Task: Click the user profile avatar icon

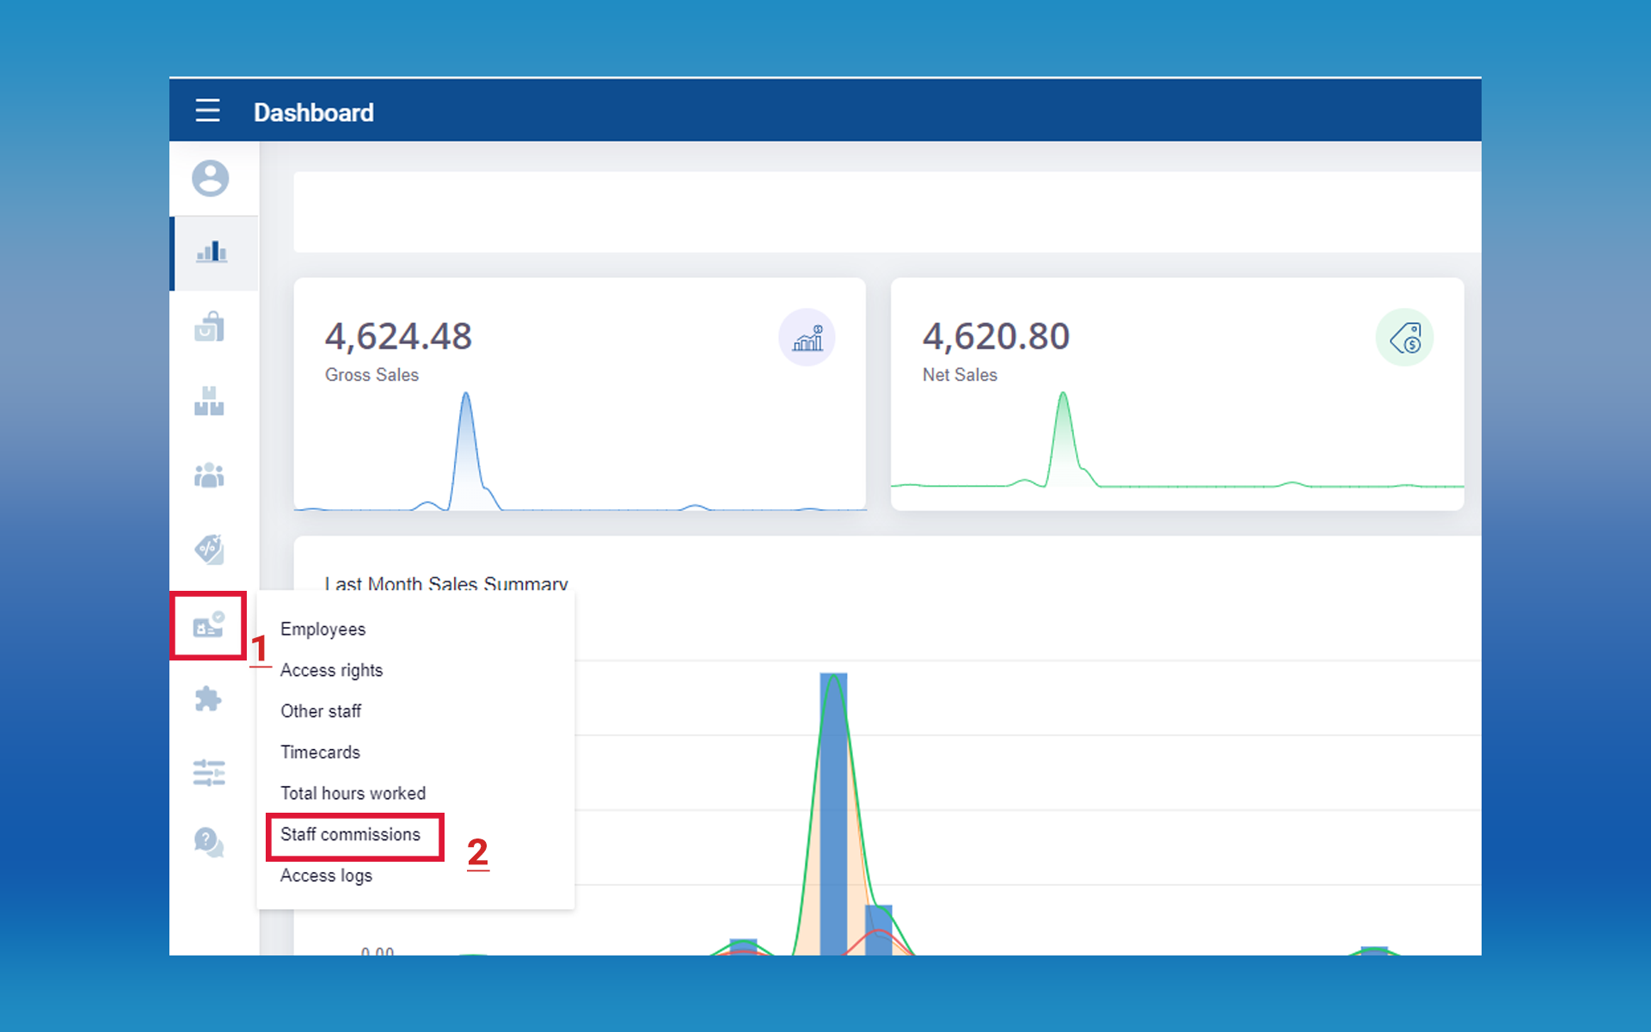Action: tap(210, 179)
